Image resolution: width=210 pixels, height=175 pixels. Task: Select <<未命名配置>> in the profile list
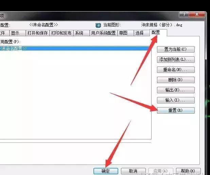[x=75, y=48]
